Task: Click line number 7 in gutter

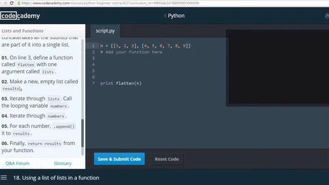Action: point(93,83)
